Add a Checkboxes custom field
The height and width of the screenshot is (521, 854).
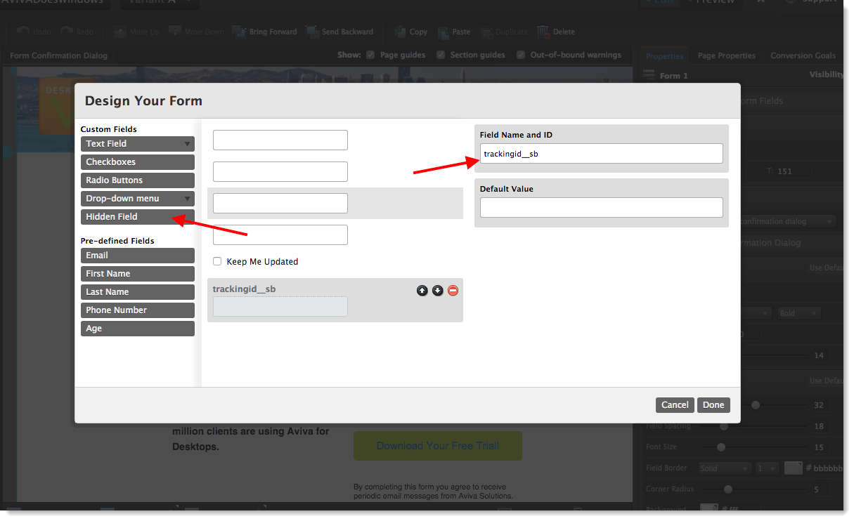tap(138, 162)
